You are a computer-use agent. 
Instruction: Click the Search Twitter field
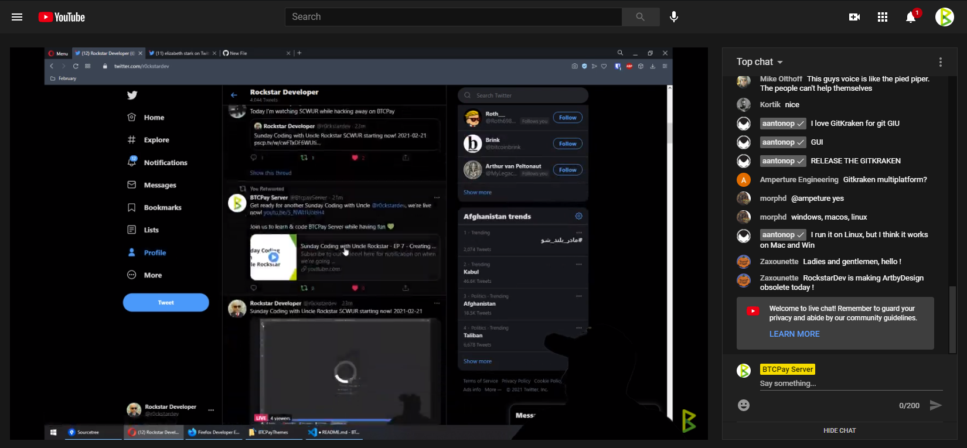click(x=523, y=95)
